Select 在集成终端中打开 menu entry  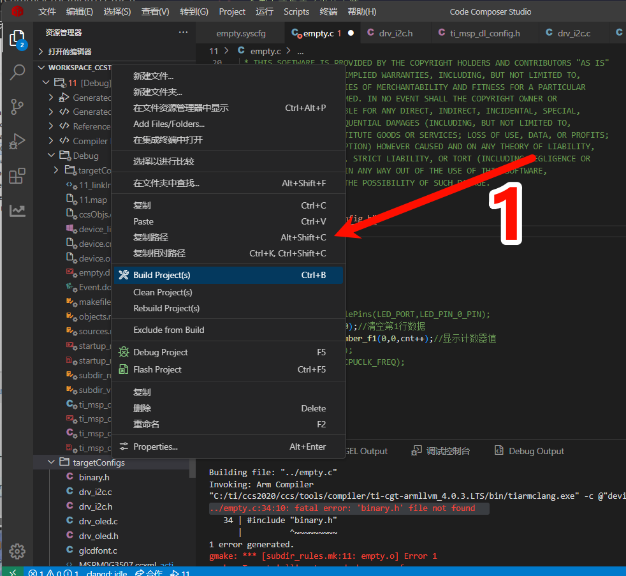pyautogui.click(x=228, y=140)
